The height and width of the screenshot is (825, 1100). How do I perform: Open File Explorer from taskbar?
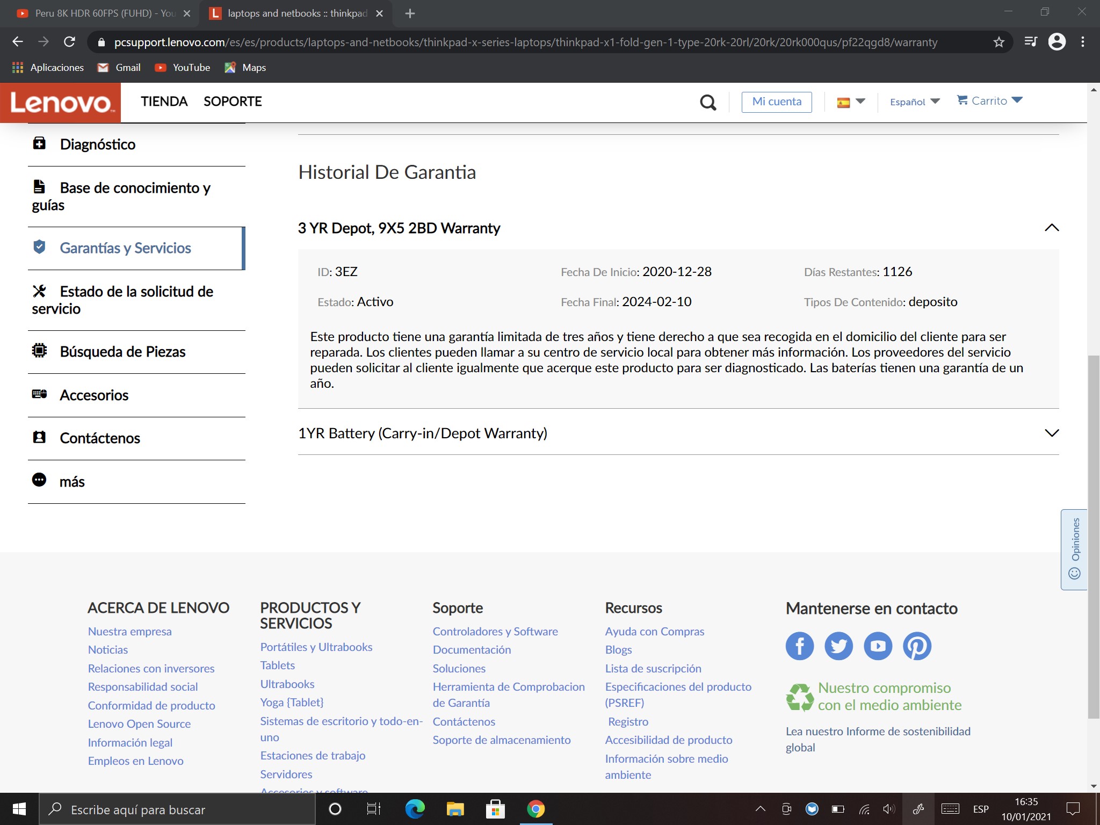(x=455, y=809)
